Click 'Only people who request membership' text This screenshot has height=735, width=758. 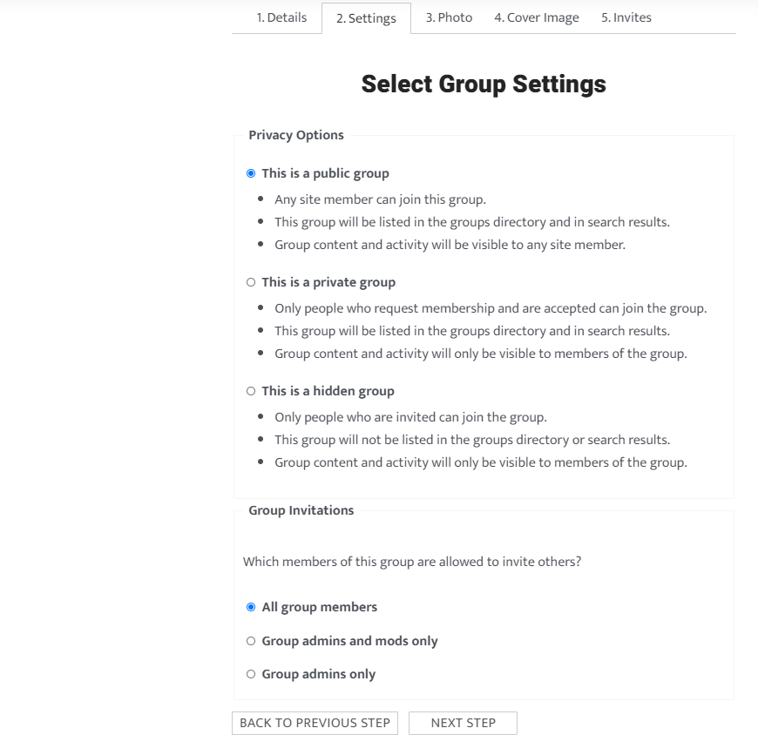(x=491, y=308)
